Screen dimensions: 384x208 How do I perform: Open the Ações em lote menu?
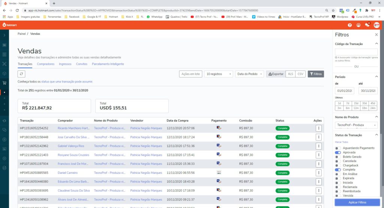coord(190,74)
